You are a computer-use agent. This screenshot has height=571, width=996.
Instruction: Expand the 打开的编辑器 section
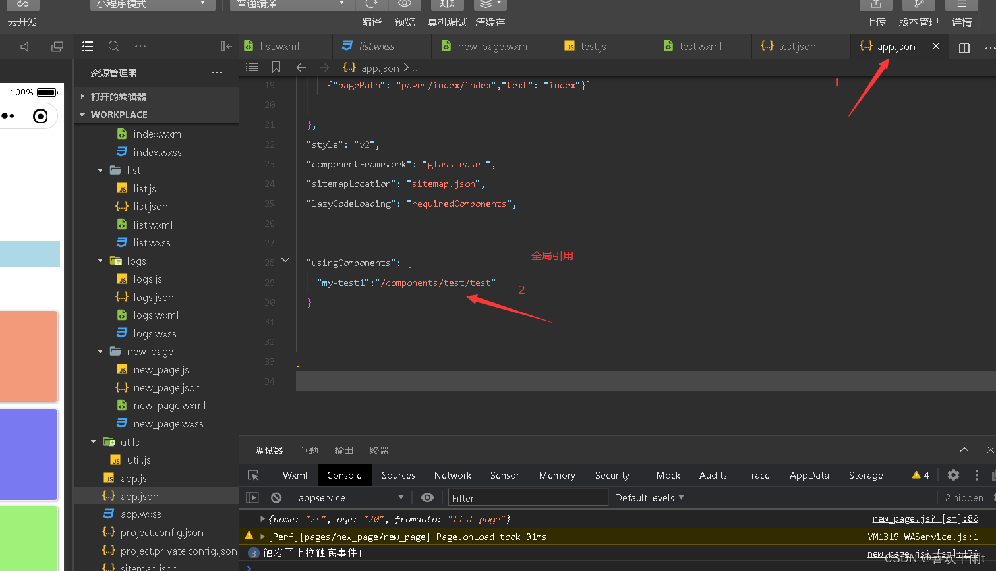coord(156,96)
